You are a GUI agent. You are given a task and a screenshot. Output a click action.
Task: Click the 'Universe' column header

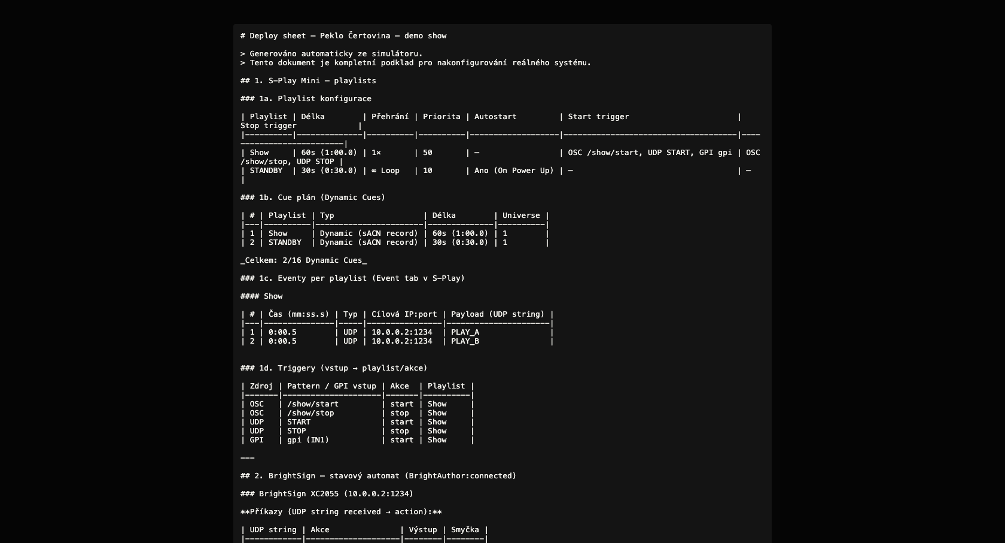tap(521, 216)
